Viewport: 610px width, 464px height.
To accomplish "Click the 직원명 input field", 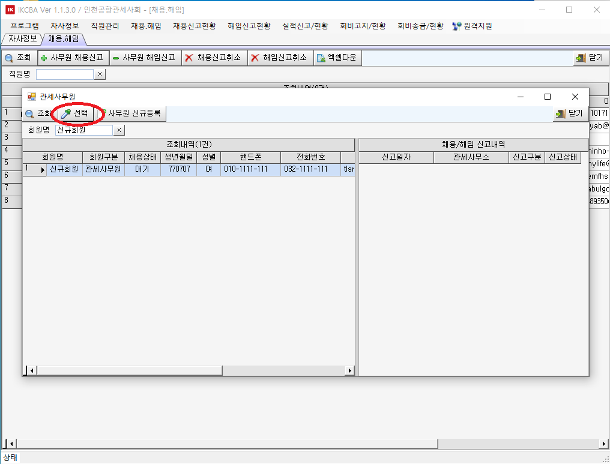I will (x=65, y=74).
